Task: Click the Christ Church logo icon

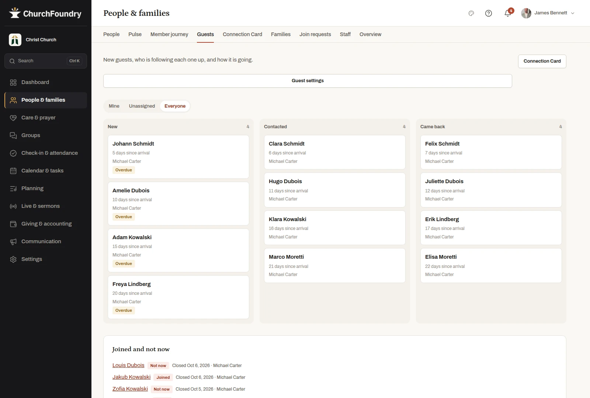Action: coord(15,40)
